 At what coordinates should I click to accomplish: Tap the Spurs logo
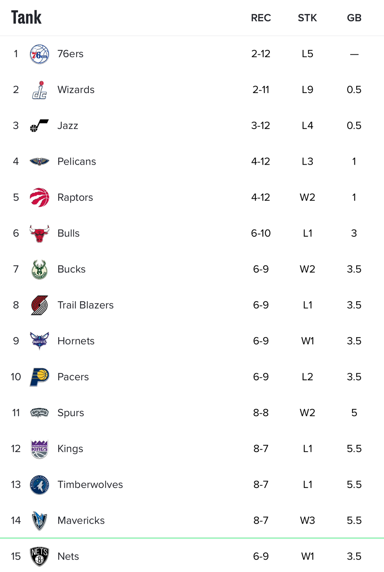(39, 413)
